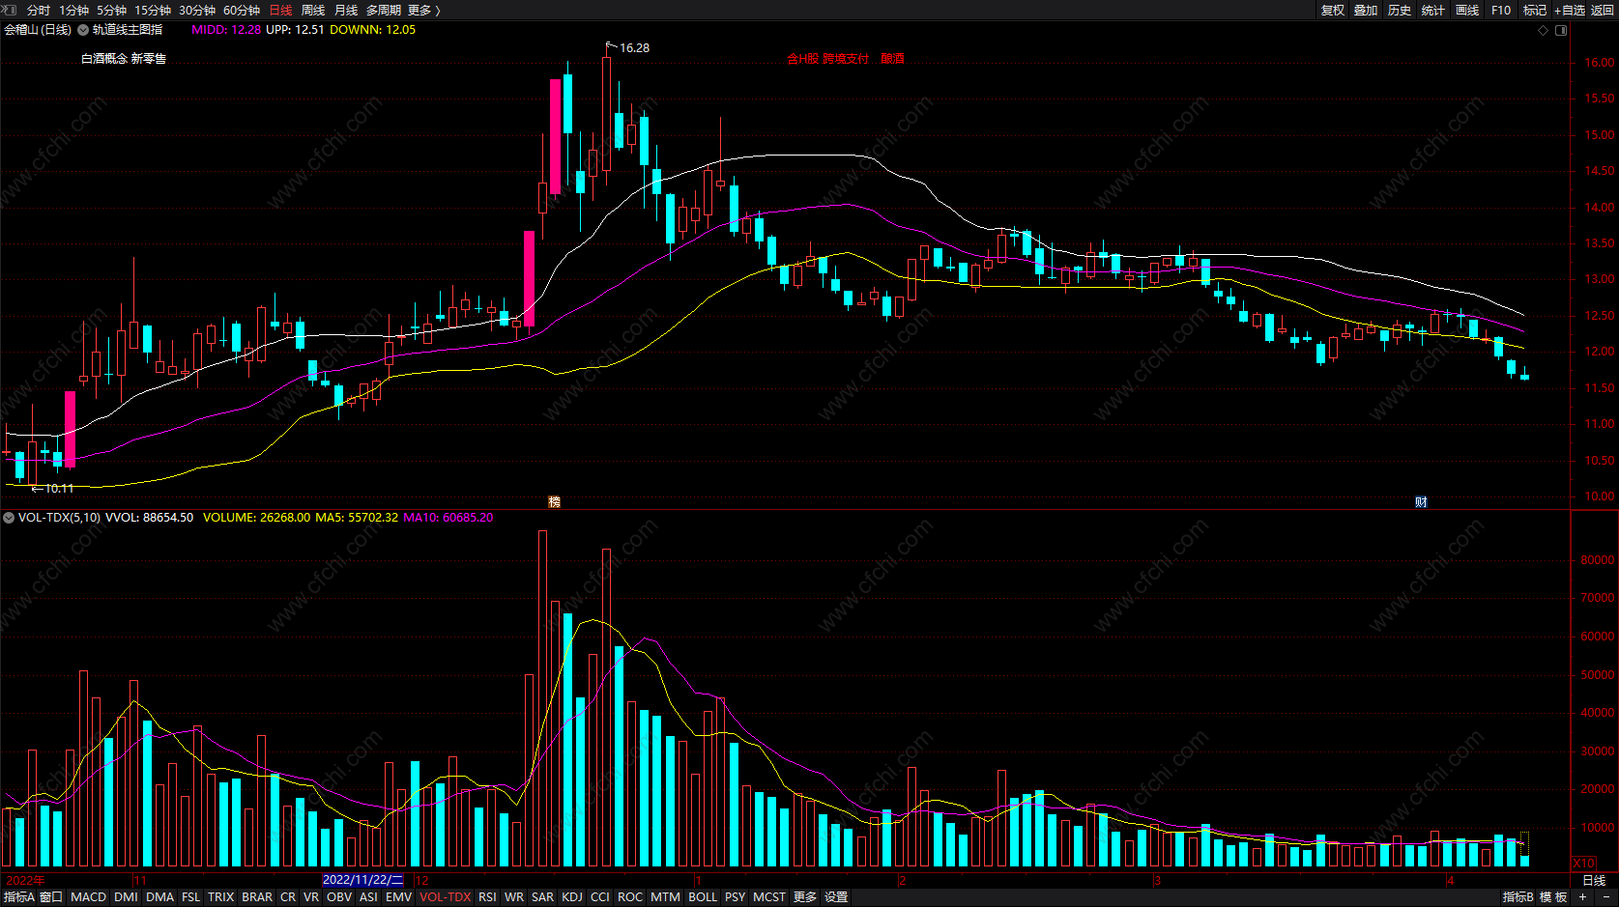
Task: Select the 60分钟 period
Action: click(242, 10)
